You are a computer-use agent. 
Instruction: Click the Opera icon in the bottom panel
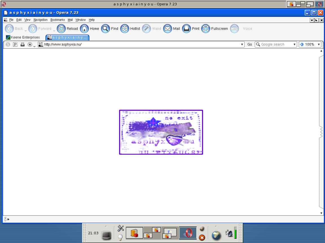188,233
